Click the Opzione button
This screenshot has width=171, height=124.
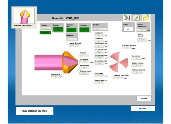click(143, 108)
